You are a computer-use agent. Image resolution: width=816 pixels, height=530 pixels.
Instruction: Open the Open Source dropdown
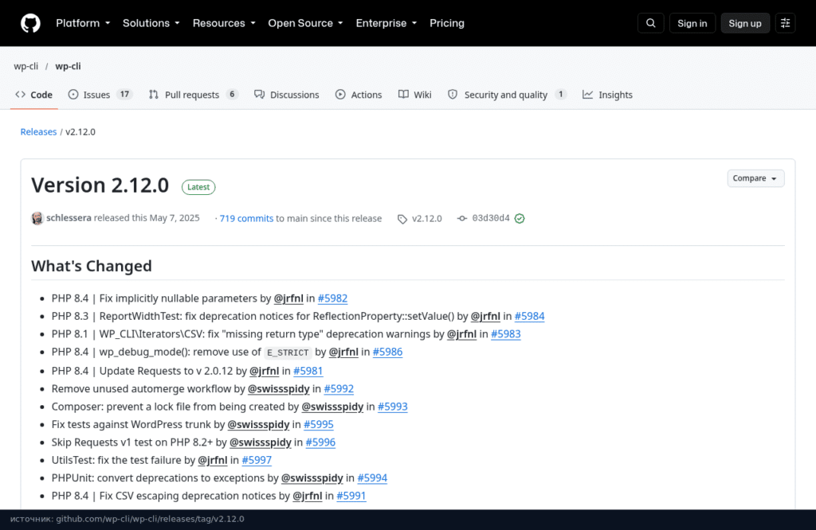pyautogui.click(x=305, y=23)
